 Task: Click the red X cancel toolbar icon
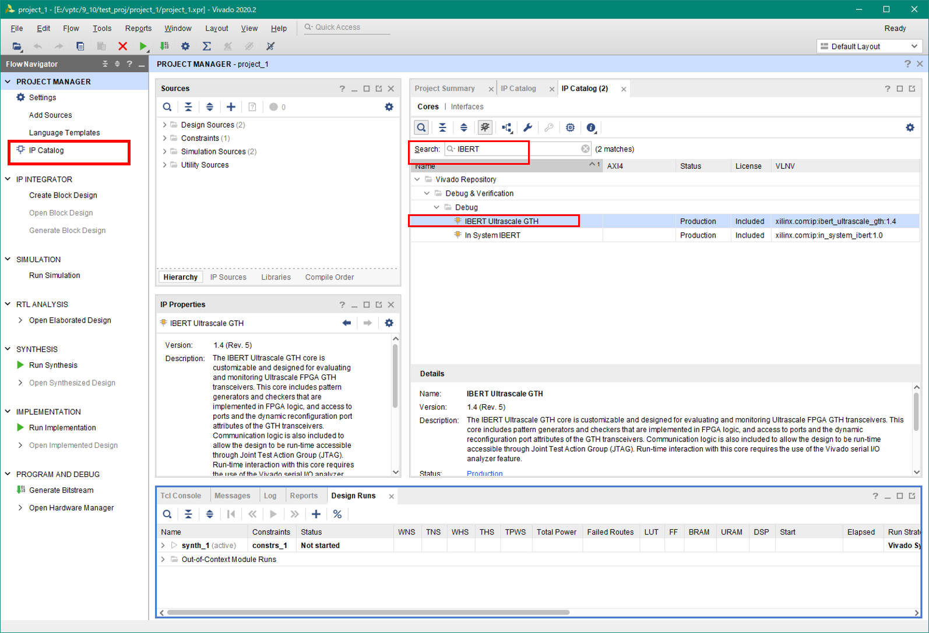pos(122,46)
